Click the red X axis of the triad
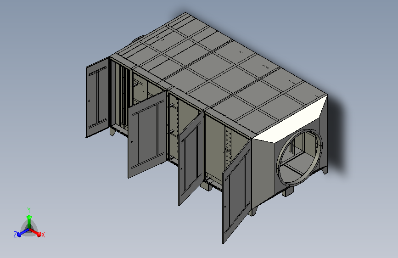 point(36,233)
